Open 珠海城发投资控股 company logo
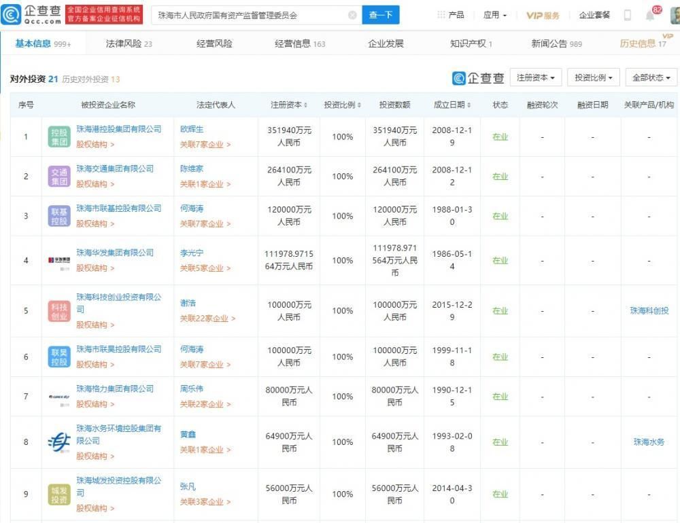 point(59,494)
